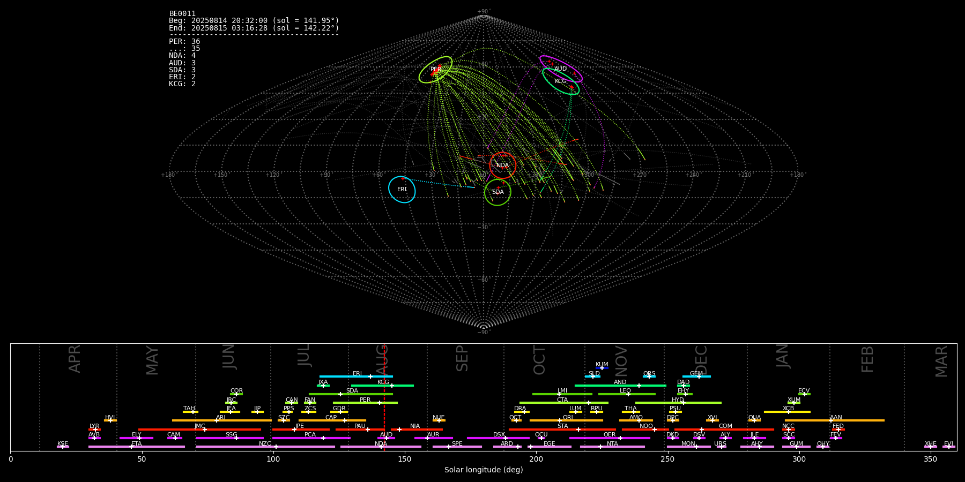Click the ARI shower bar
965x482 pixels.
point(222,420)
